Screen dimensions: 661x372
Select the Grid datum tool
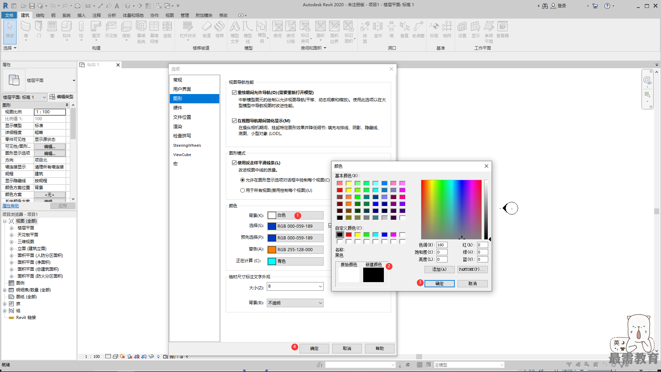(x=447, y=30)
